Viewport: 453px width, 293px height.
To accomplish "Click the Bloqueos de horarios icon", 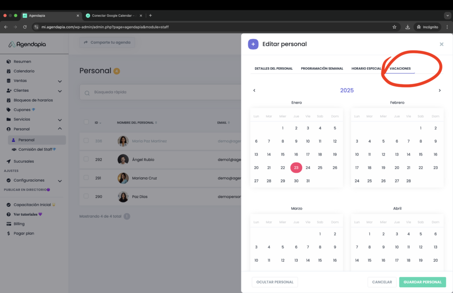I will (9, 100).
